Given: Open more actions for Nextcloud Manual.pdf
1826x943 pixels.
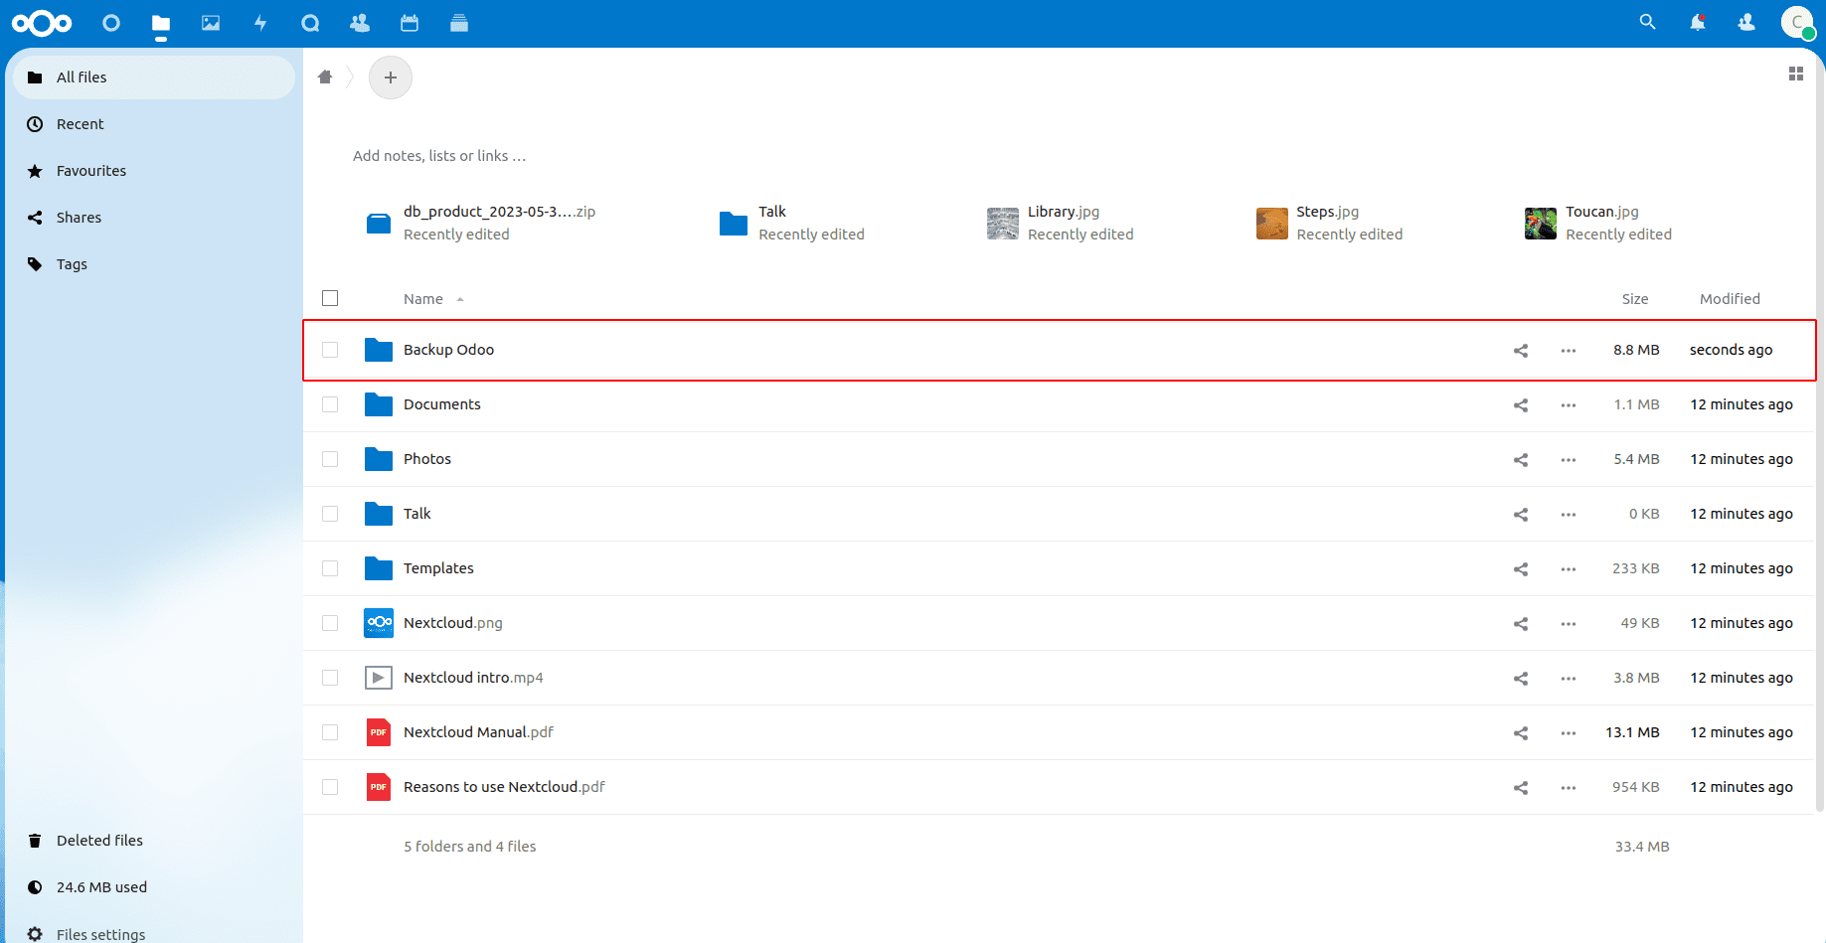Looking at the screenshot, I should [x=1569, y=732].
